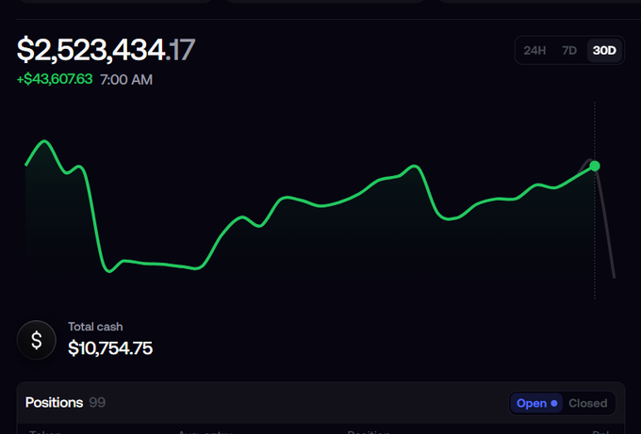Click the +$43,607.63 change value
The height and width of the screenshot is (434, 641).
click(55, 79)
